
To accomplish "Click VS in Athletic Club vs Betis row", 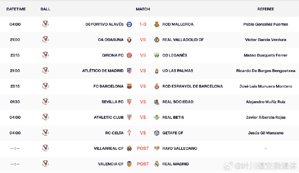I will tap(143, 117).
